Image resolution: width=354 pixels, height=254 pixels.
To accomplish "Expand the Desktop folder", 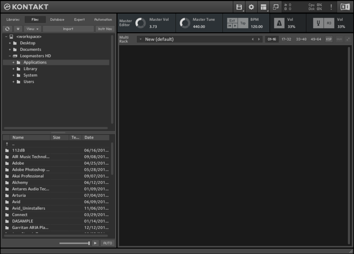I will click(x=10, y=43).
